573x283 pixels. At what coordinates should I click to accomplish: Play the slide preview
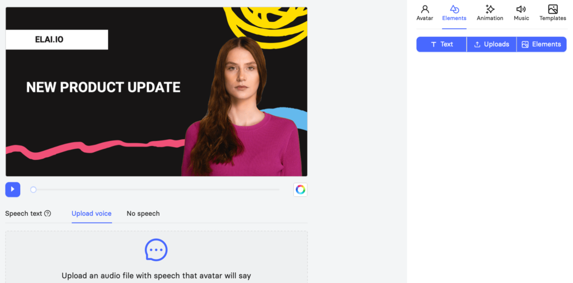pos(13,190)
